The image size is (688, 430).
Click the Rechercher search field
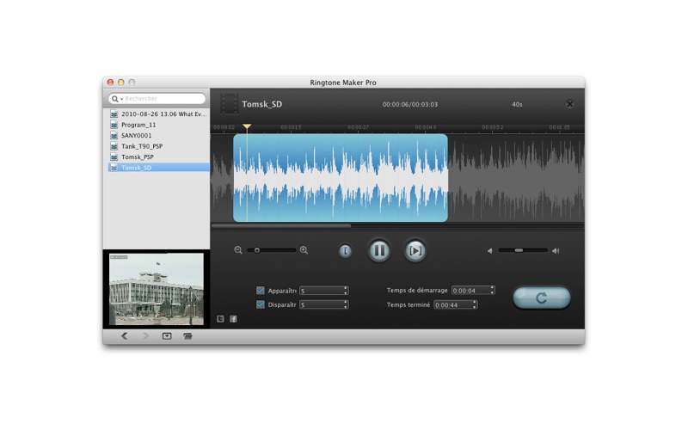coord(157,99)
